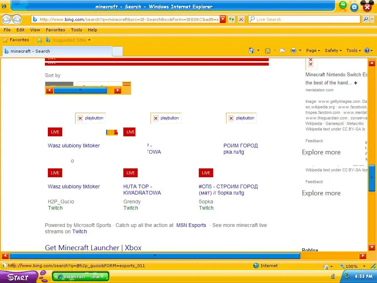Open the Favorites menu in menu bar
Image resolution: width=377 pixels, height=283 pixels.
click(56, 30)
